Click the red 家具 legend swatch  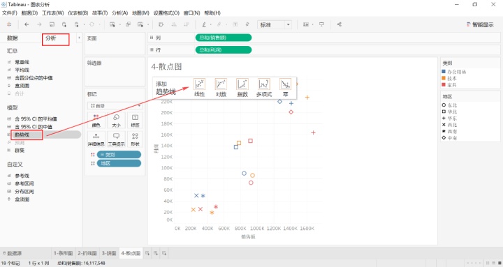pos(444,84)
